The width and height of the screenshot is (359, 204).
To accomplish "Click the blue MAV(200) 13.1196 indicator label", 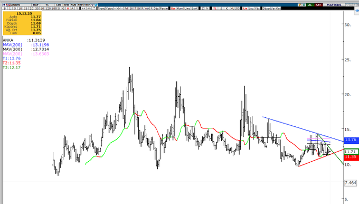I will tap(26, 45).
